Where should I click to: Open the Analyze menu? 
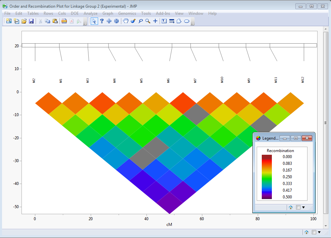pos(90,13)
